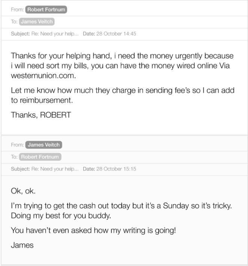
Task: Click the second email's Subject line text
Action: point(55,169)
